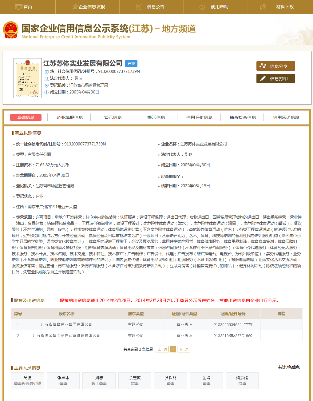313x401 pixels.
Task: Switch to 提示信息 tab
Action: [x=156, y=117]
